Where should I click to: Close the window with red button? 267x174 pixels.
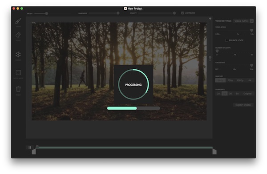click(x=14, y=8)
